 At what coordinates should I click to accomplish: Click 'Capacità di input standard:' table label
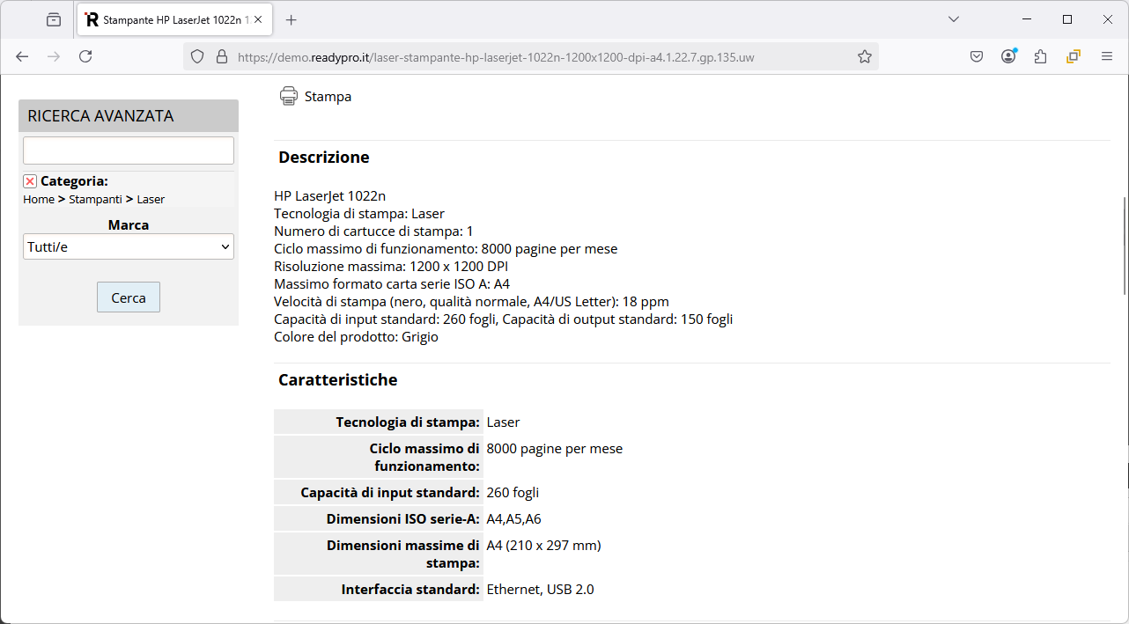coord(390,493)
